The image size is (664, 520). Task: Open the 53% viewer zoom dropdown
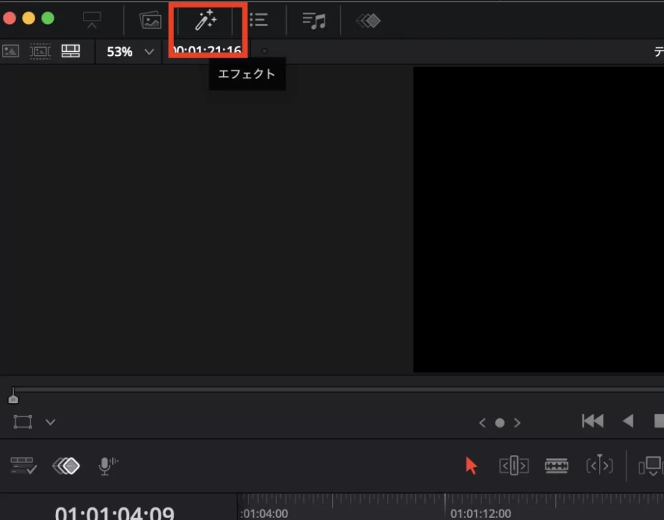point(129,52)
